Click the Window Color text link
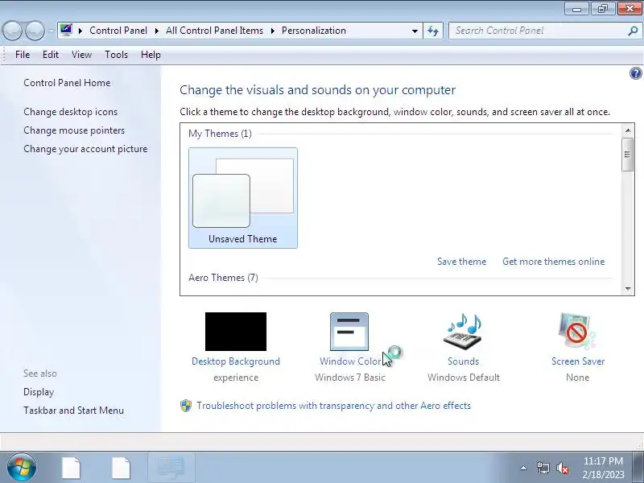 coord(350,361)
